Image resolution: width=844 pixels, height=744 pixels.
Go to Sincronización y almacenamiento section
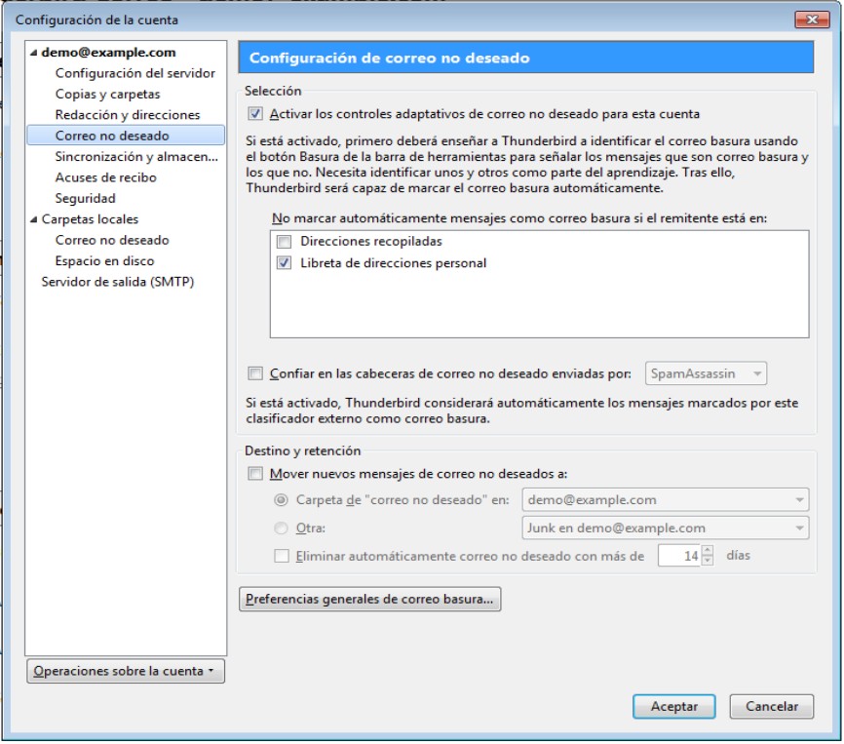pyautogui.click(x=135, y=156)
